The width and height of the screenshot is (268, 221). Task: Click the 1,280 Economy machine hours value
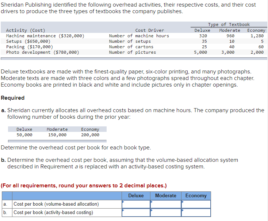pyautogui.click(x=257, y=36)
